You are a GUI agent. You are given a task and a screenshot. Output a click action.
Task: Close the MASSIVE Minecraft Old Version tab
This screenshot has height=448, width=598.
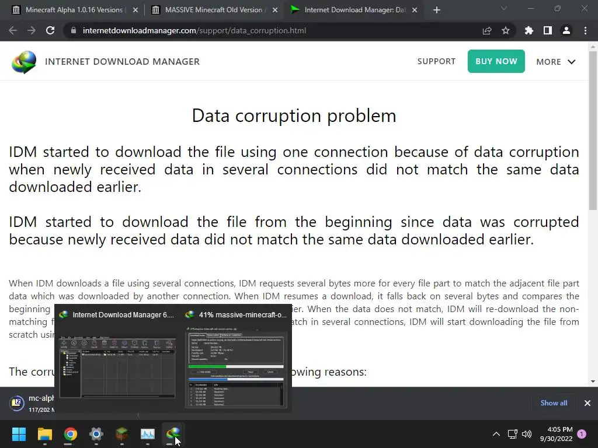point(275,10)
